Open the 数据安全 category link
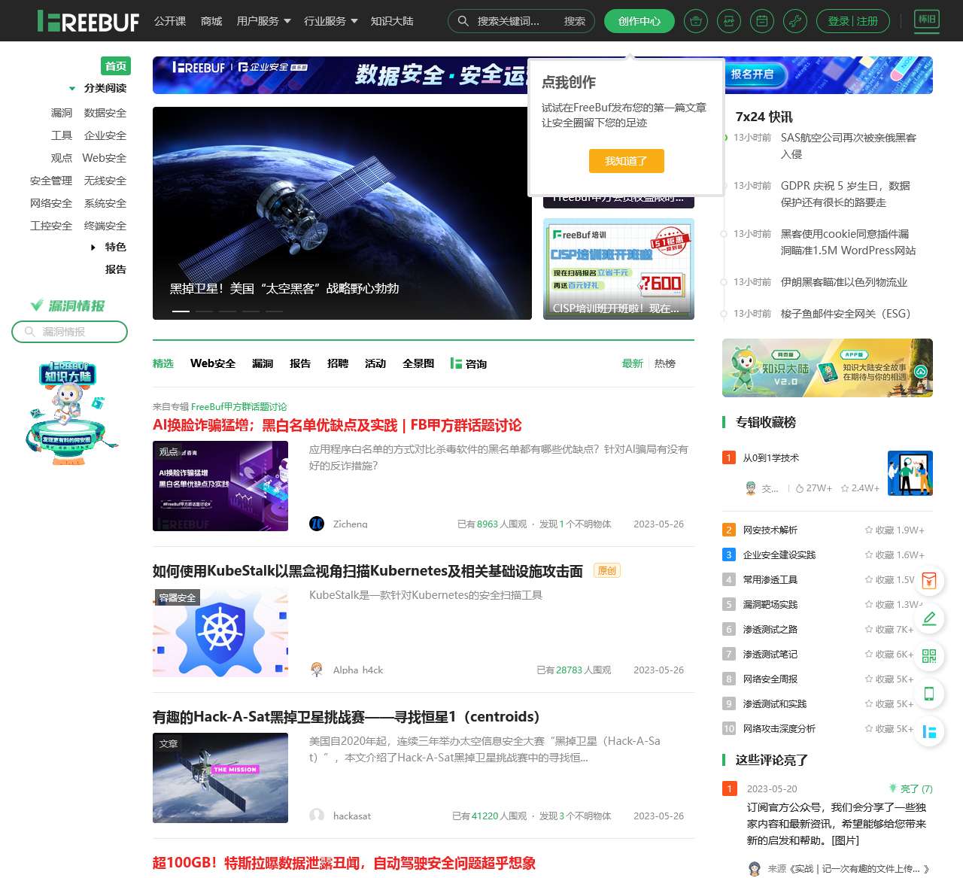Viewport: 963px width, 878px height. 105,113
